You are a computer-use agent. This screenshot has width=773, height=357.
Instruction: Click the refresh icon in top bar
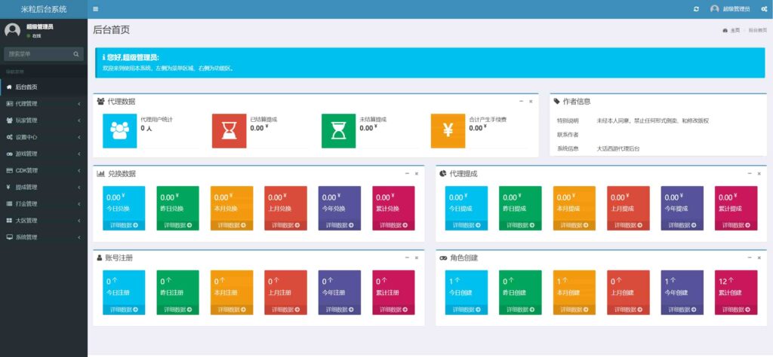click(696, 9)
